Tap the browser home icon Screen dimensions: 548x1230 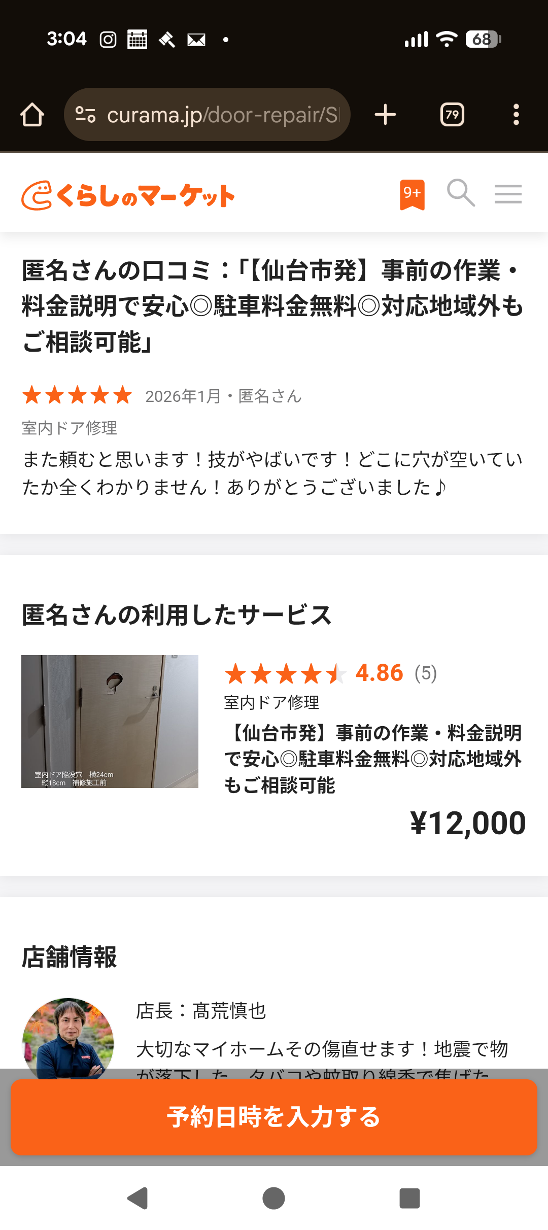coord(32,115)
